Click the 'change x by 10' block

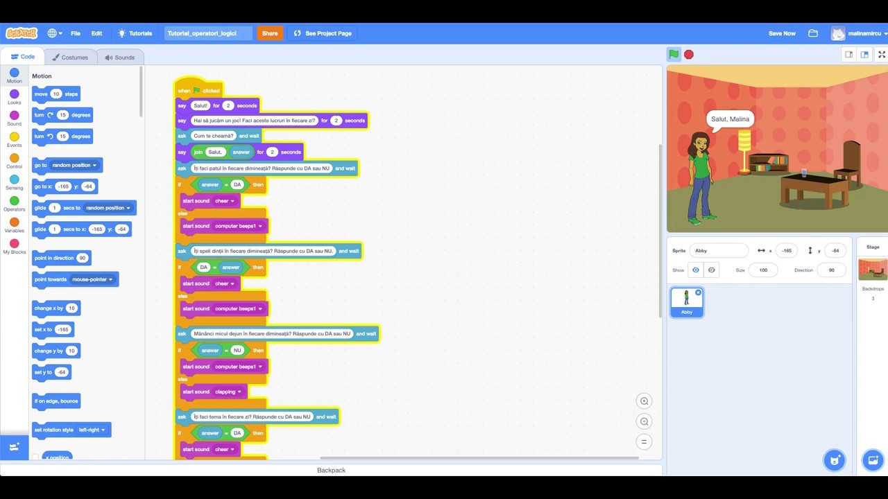[55, 308]
